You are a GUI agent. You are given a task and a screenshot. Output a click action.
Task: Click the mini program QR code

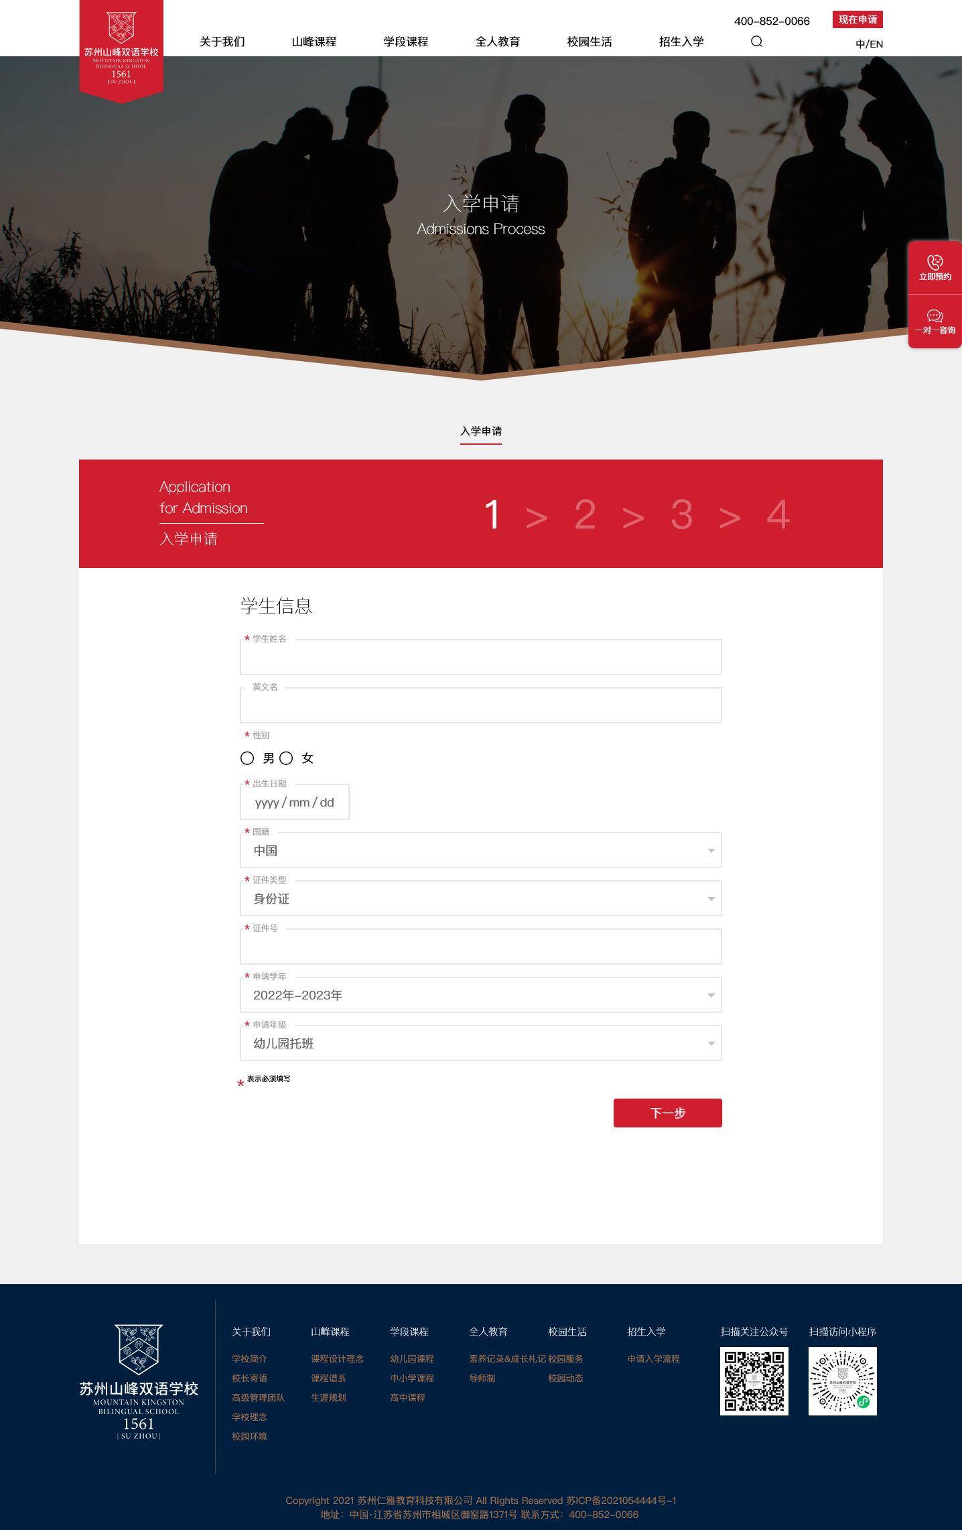click(x=842, y=1381)
